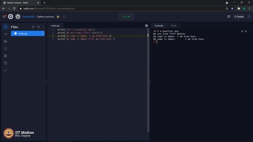Image resolution: width=253 pixels, height=142 pixels.
Task: Open a new browser tab
Action: pyautogui.click(x=44, y=3)
